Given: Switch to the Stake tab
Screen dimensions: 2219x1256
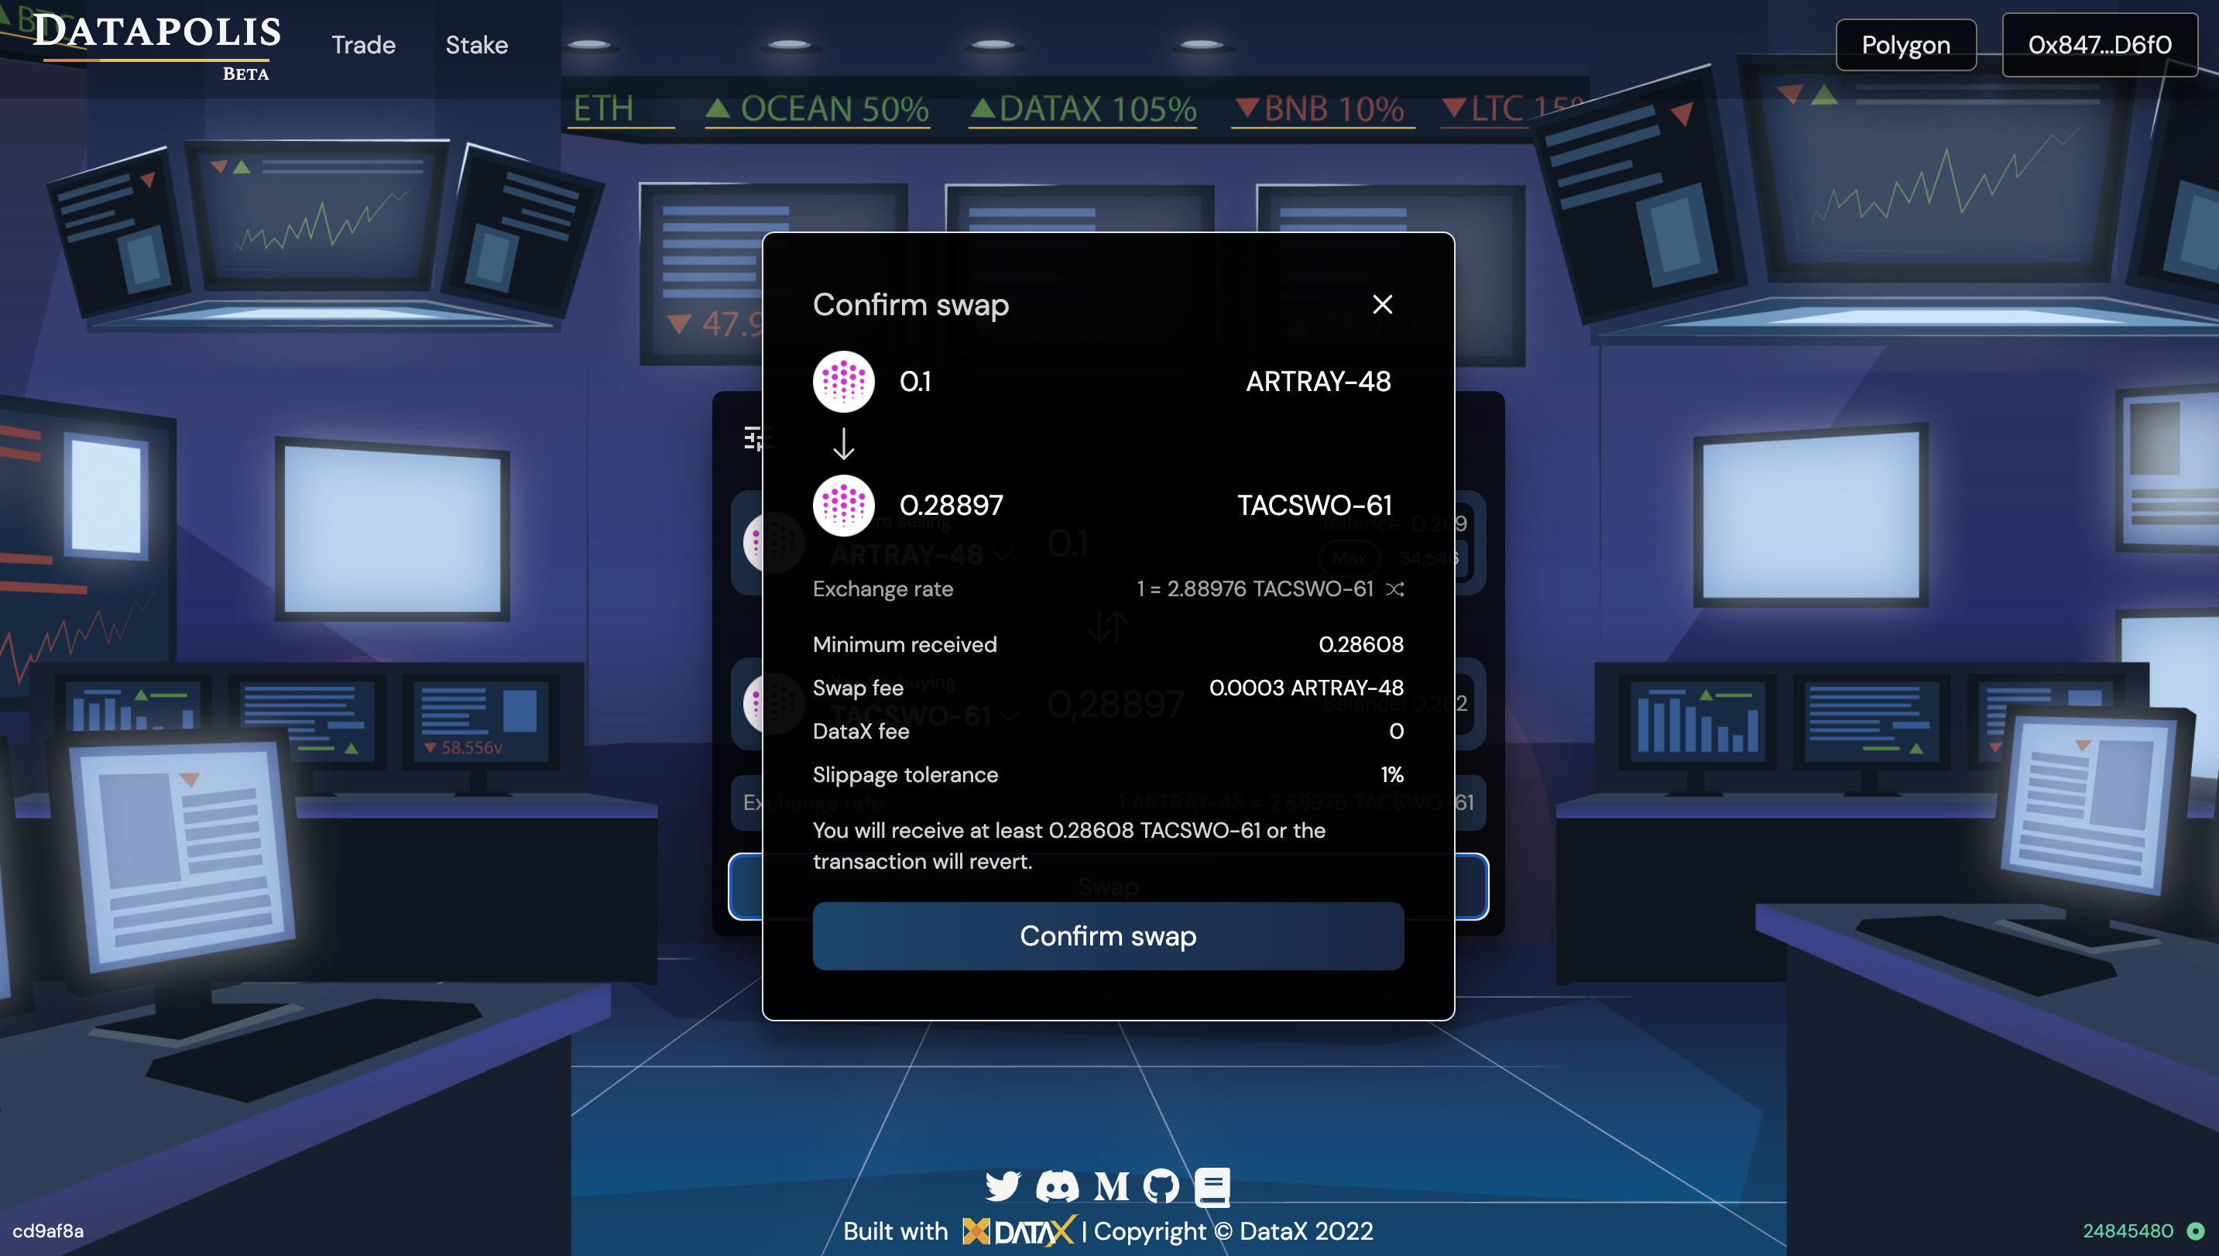Looking at the screenshot, I should click(x=476, y=45).
